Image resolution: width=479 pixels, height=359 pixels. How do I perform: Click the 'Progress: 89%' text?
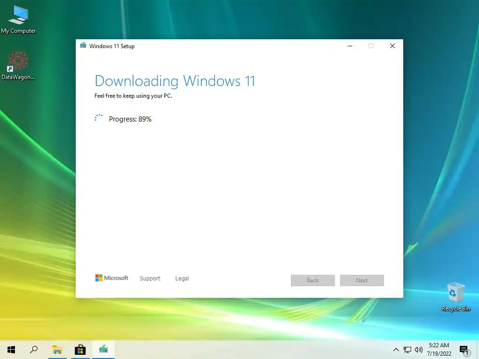[x=130, y=119]
